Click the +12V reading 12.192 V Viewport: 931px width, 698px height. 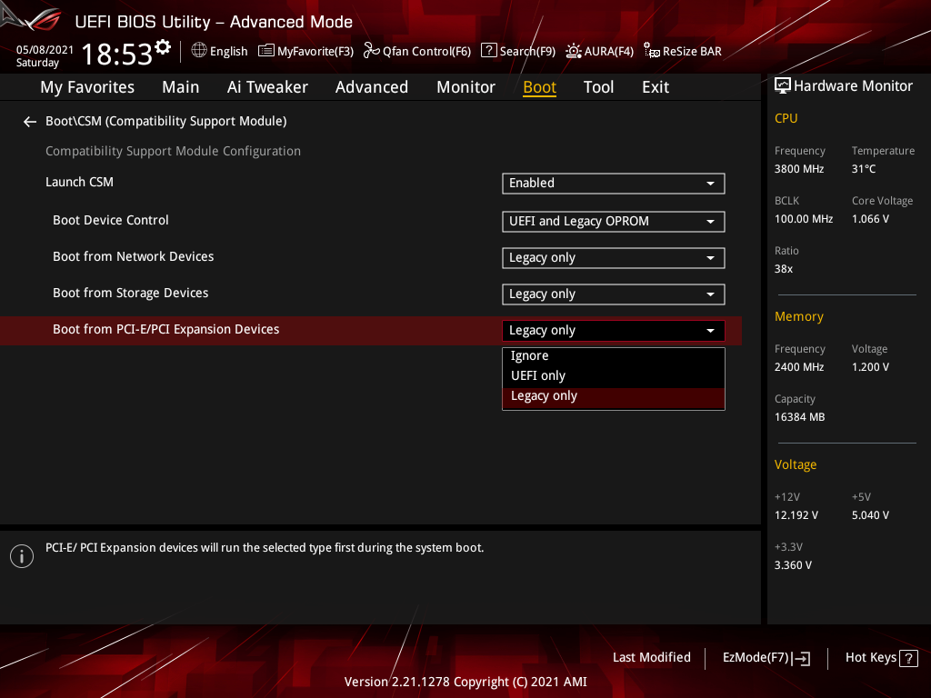796,515
